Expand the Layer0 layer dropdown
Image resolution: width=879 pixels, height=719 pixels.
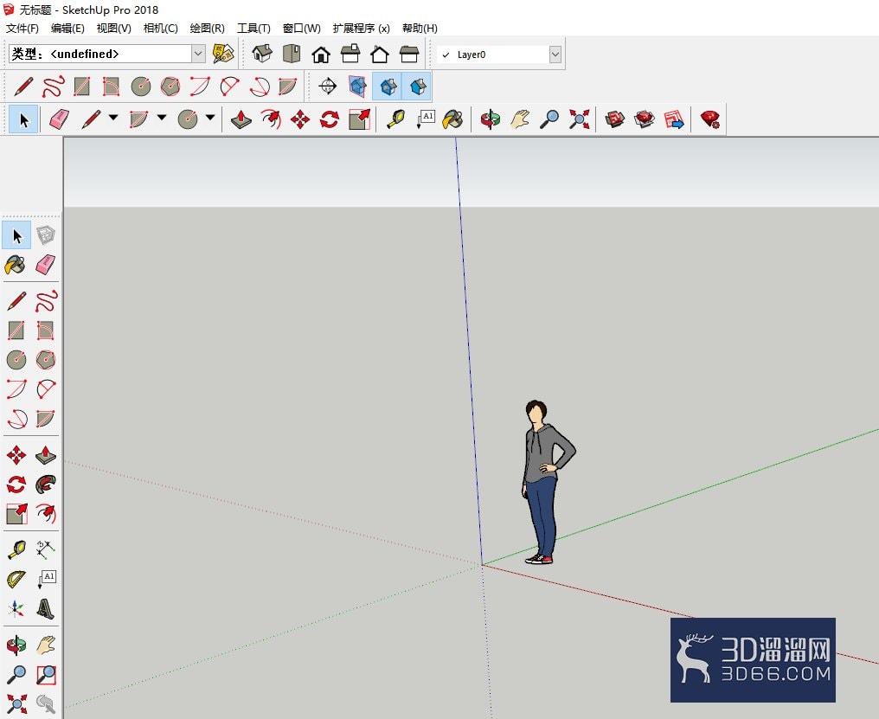(555, 55)
